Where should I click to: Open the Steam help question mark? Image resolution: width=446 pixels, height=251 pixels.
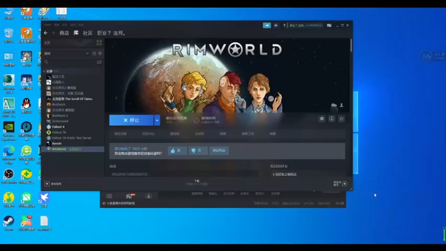284,25
